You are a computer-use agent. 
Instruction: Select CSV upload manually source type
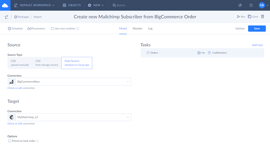coord(20,63)
